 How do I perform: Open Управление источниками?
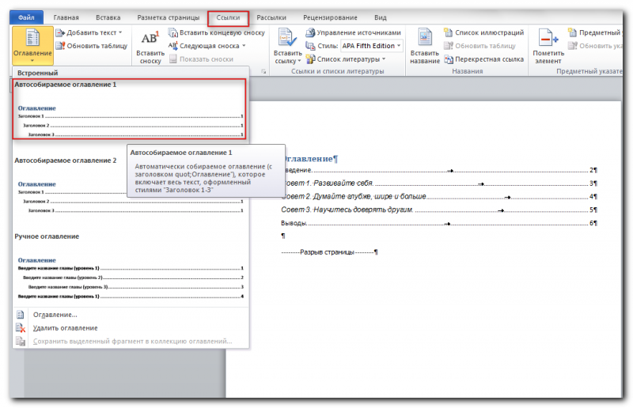[353, 32]
